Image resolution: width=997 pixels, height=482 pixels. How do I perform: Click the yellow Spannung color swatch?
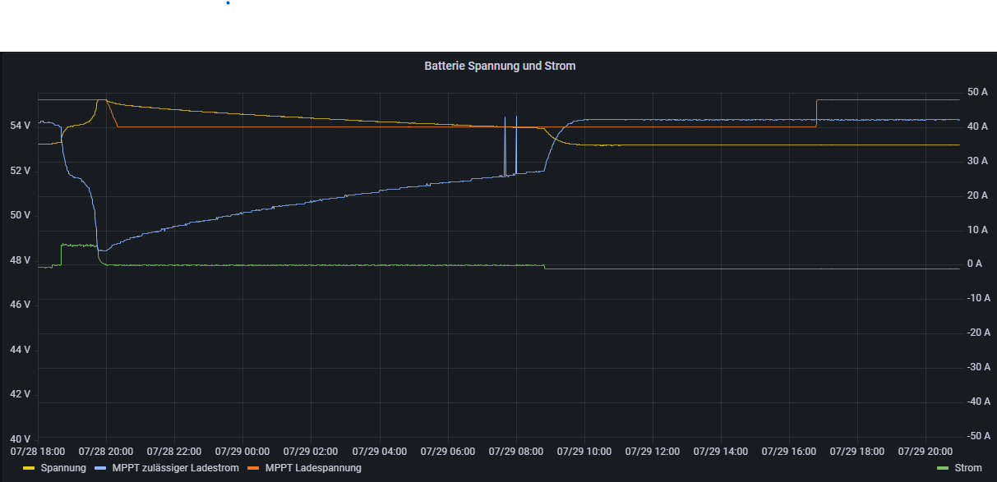pyautogui.click(x=29, y=468)
